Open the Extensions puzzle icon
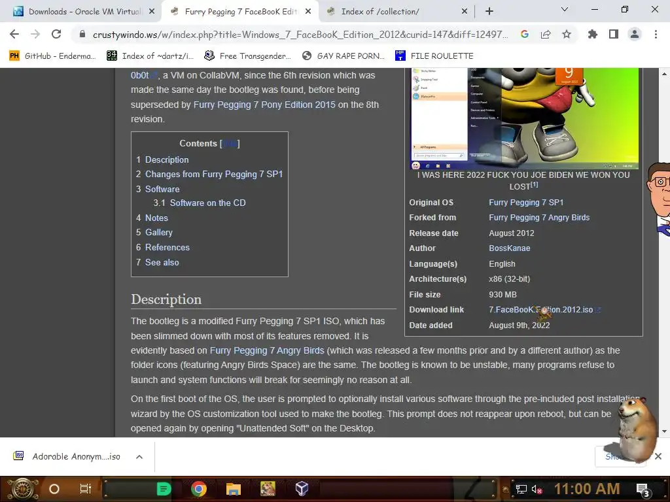This screenshot has height=502, width=670. click(593, 34)
